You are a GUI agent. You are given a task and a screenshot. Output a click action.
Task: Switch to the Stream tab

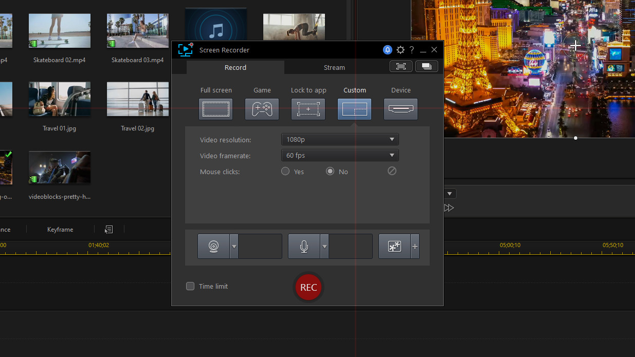(x=334, y=67)
